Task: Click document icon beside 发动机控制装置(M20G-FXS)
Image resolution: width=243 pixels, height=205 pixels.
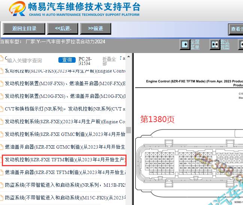Action: click(1, 96)
